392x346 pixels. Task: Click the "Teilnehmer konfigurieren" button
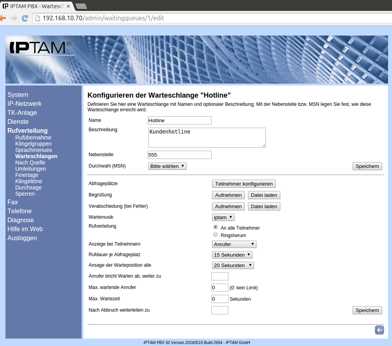(x=244, y=184)
